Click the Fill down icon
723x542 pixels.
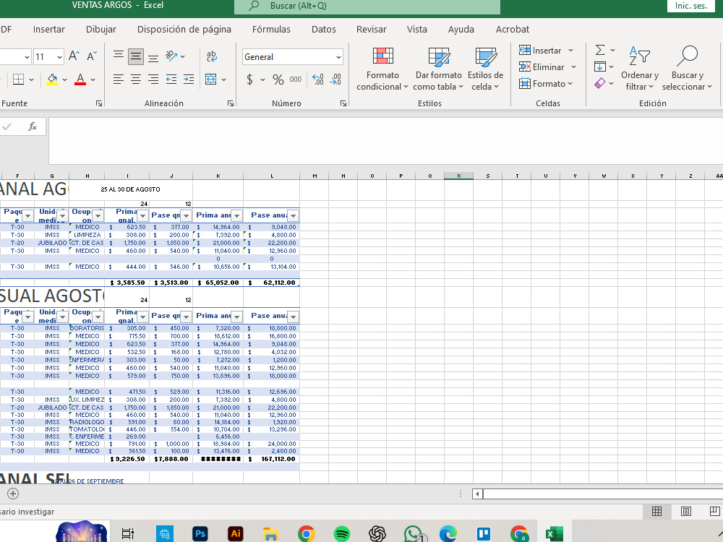tap(600, 66)
